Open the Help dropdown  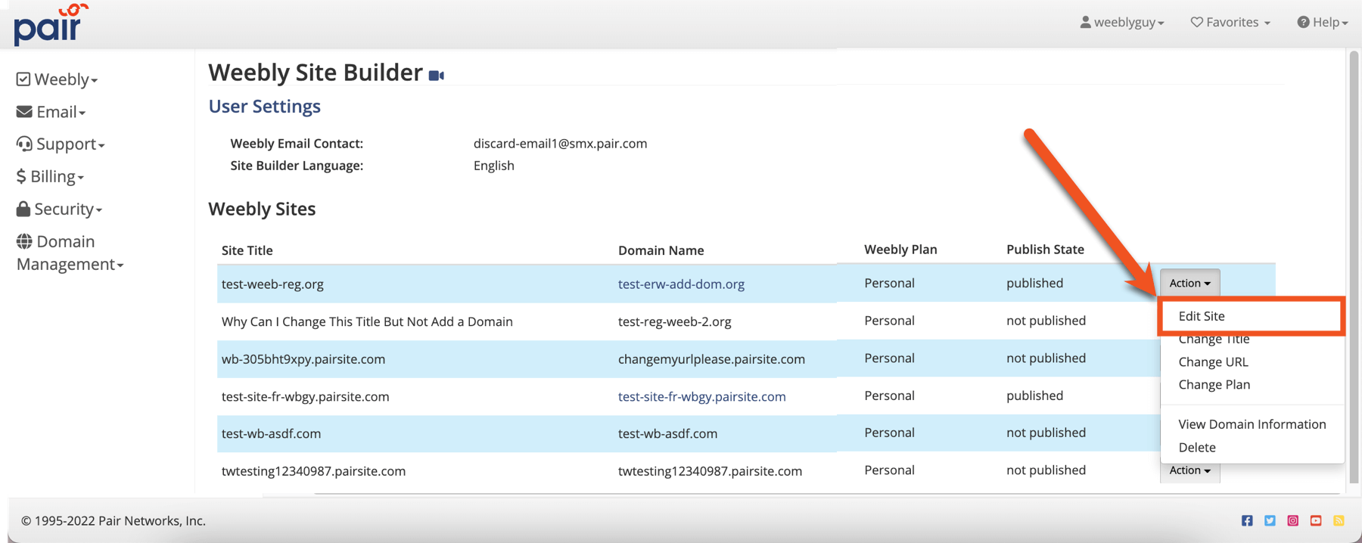click(x=1323, y=22)
